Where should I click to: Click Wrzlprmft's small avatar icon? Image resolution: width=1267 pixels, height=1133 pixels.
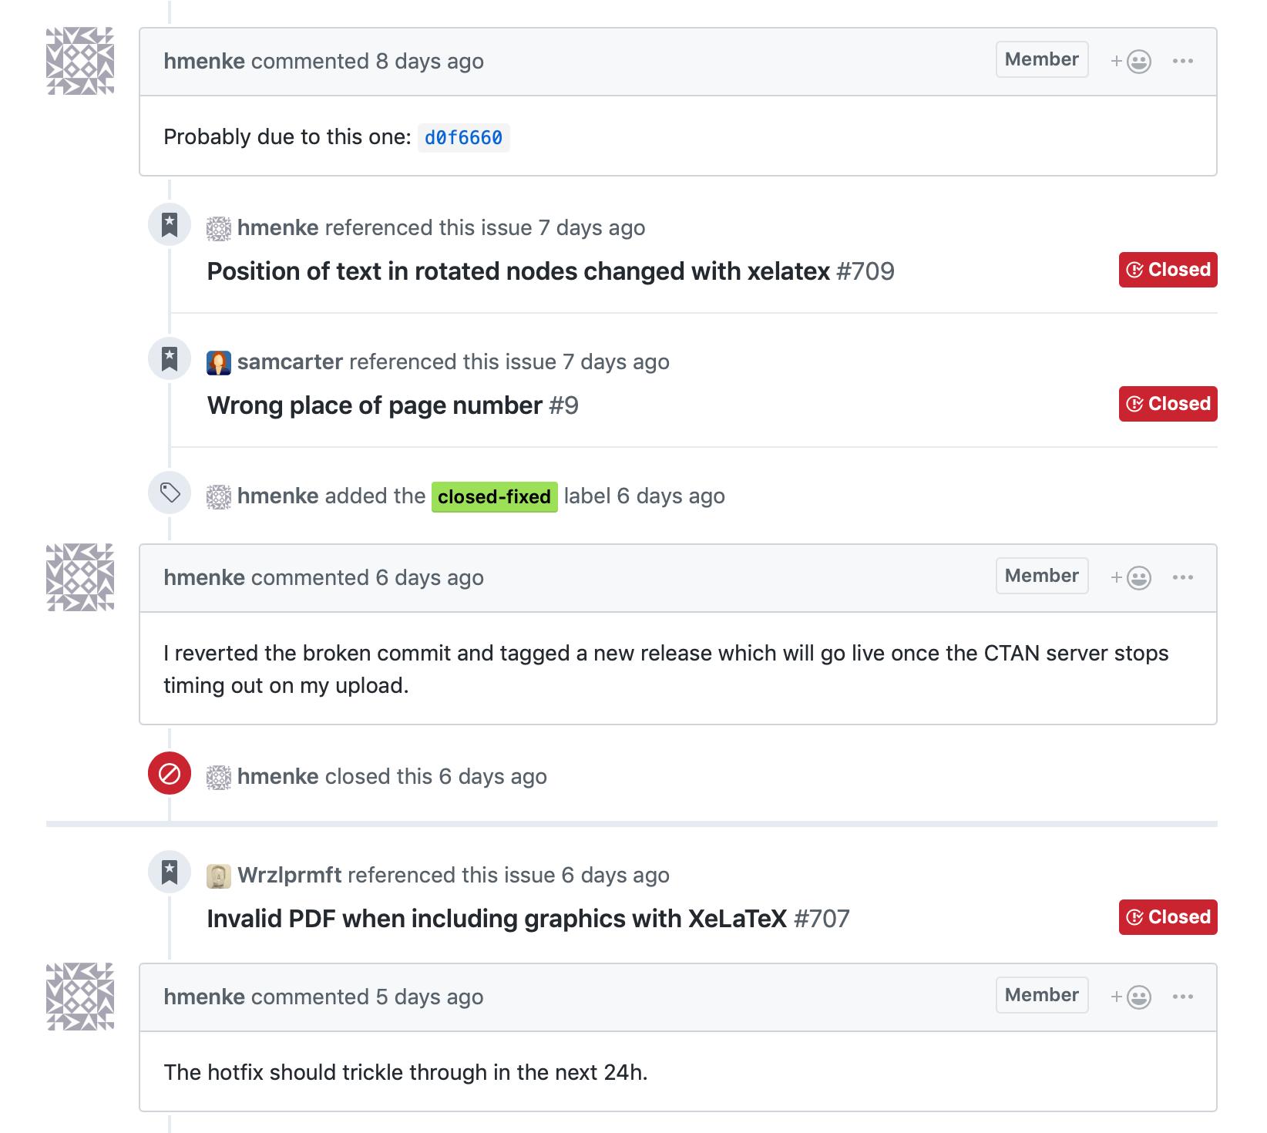[x=219, y=876]
